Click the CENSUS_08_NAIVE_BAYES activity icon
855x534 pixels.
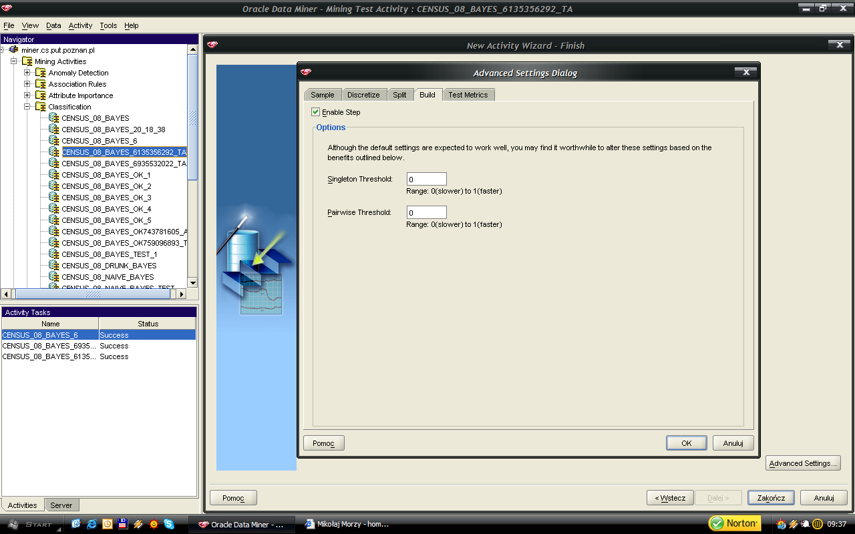[x=54, y=276]
